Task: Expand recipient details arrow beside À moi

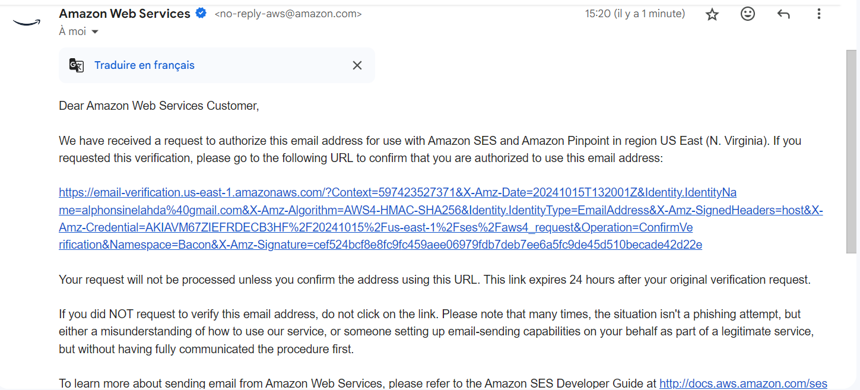Action: 95,32
